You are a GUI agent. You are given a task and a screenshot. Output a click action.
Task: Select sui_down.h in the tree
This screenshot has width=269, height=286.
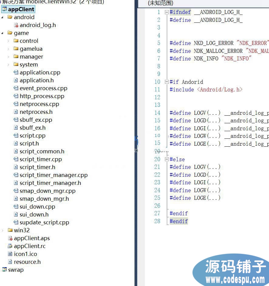pos(34,214)
